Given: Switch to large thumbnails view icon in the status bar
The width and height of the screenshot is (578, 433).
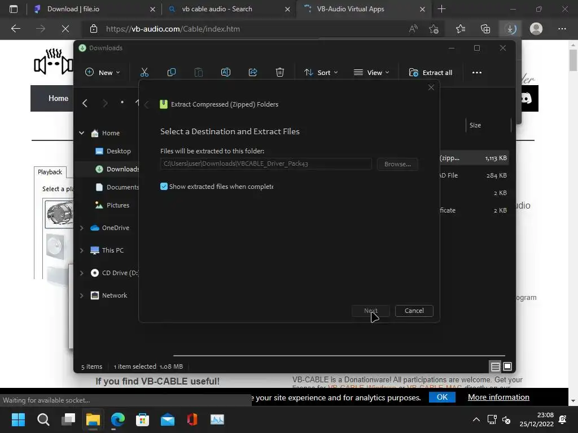Looking at the screenshot, I should [507, 366].
